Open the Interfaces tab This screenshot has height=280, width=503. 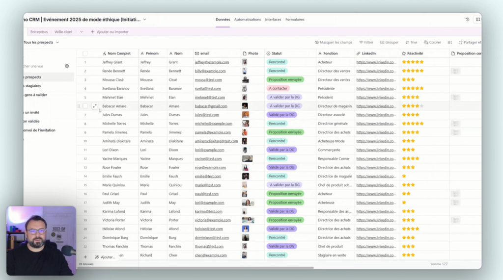click(273, 20)
